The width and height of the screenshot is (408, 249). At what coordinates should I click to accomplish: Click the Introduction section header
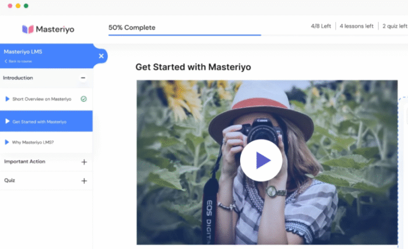(18, 78)
